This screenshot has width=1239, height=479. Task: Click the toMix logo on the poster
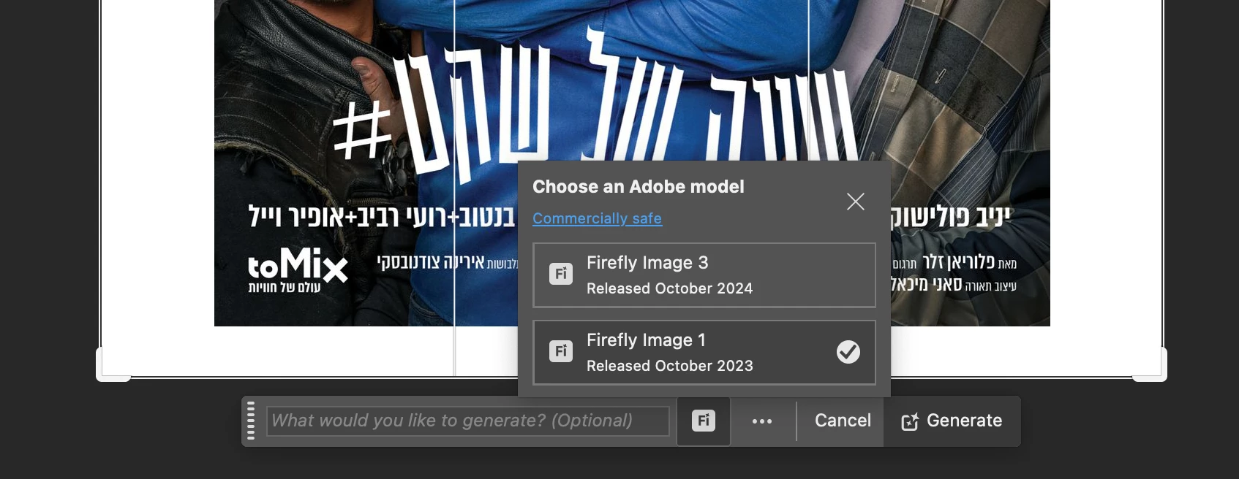298,269
